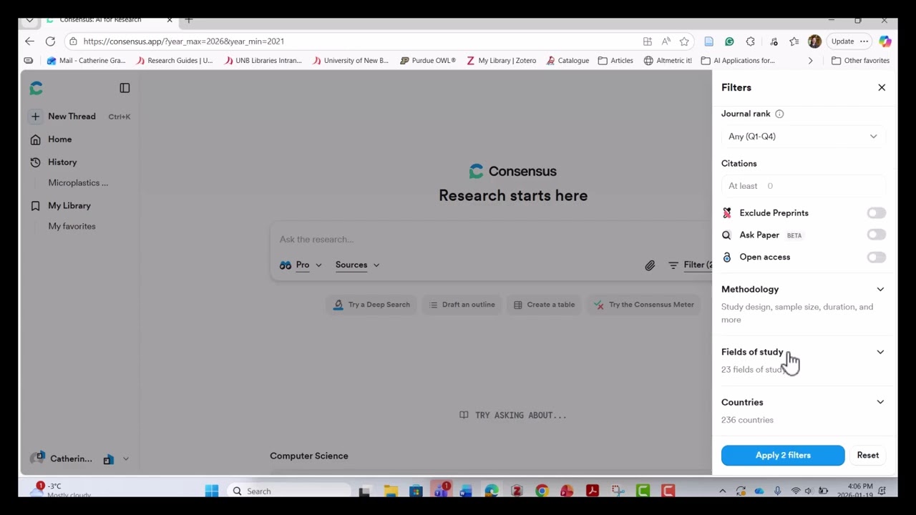This screenshot has width=916, height=515.
Task: Open My Library Zotero bookmark
Action: tap(501, 61)
